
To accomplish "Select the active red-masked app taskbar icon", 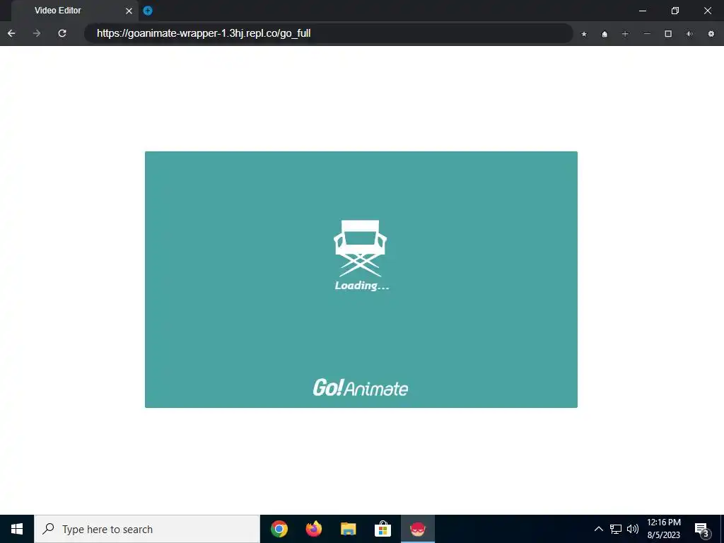I will click(x=417, y=529).
